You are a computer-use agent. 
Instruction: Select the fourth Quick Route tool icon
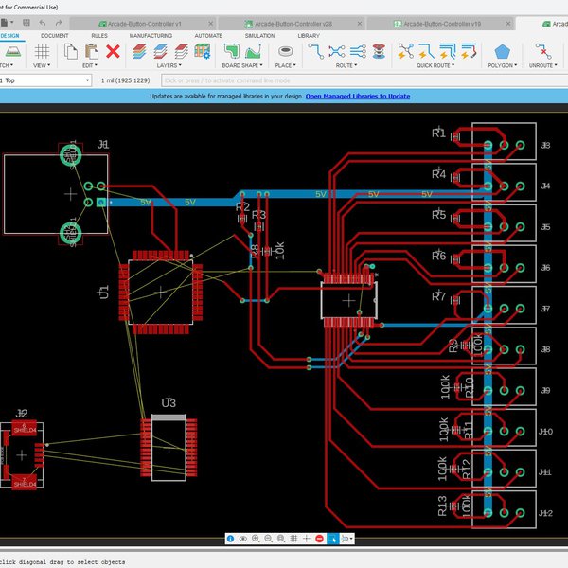tap(469, 51)
